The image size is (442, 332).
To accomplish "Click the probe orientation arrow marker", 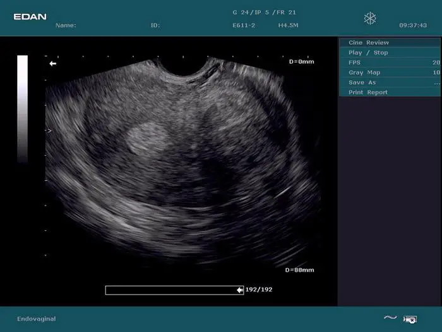I will pos(53,63).
